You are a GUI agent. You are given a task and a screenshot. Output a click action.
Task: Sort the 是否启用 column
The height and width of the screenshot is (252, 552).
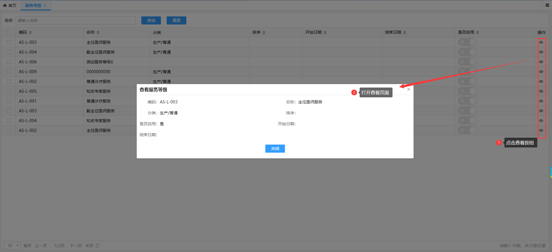478,33
